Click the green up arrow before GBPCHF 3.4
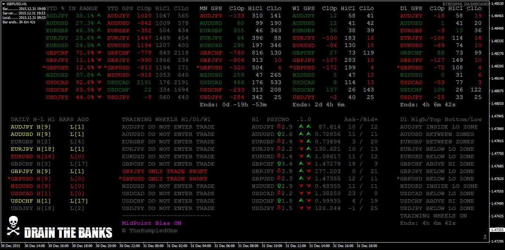This screenshot has width=505, height=250. (x=279, y=164)
